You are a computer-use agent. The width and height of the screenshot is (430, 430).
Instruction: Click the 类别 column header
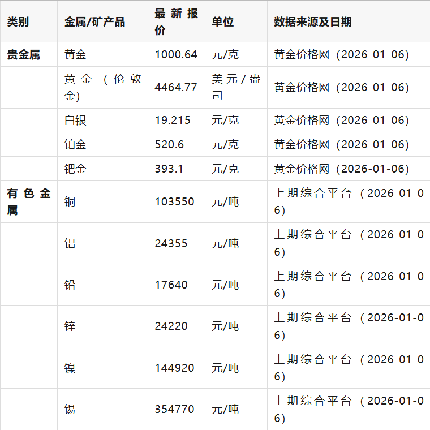[18, 22]
